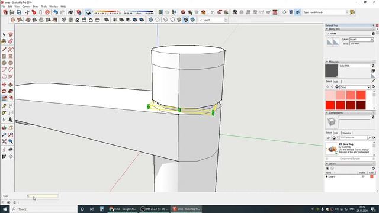Activate the Offset tool
The width and height of the screenshot is (379, 213).
click(x=11, y=98)
